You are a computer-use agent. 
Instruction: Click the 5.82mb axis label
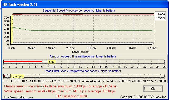pos(131,48)
